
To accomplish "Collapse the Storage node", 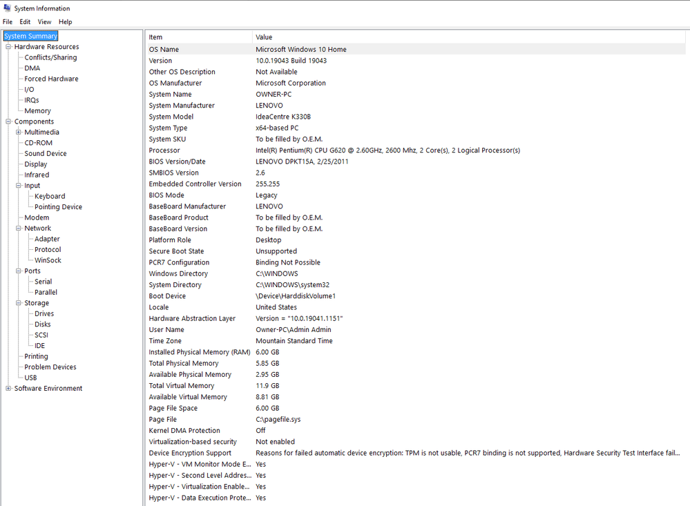I will click(x=19, y=303).
